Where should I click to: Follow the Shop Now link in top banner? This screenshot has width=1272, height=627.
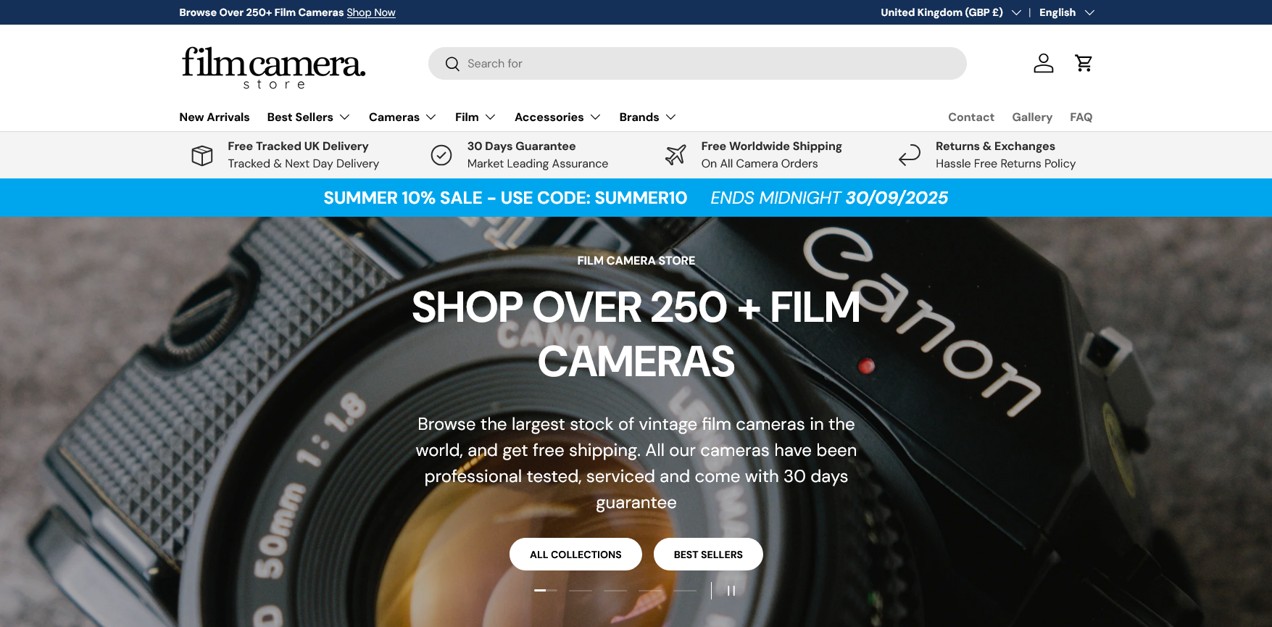(x=371, y=12)
